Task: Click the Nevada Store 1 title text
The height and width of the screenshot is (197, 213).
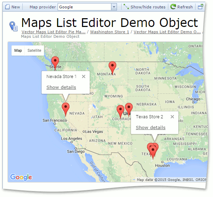Action: tap(61, 77)
